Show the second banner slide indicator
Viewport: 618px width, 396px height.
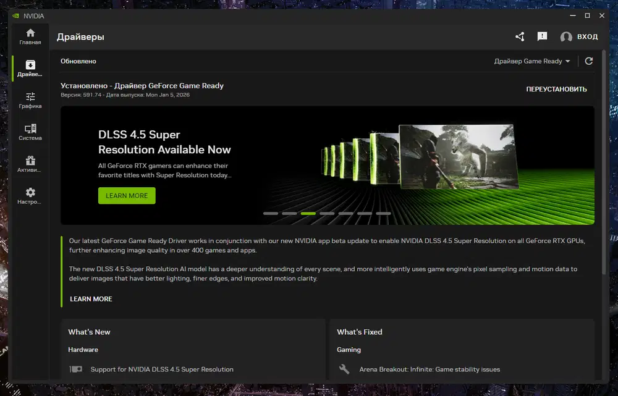(289, 214)
